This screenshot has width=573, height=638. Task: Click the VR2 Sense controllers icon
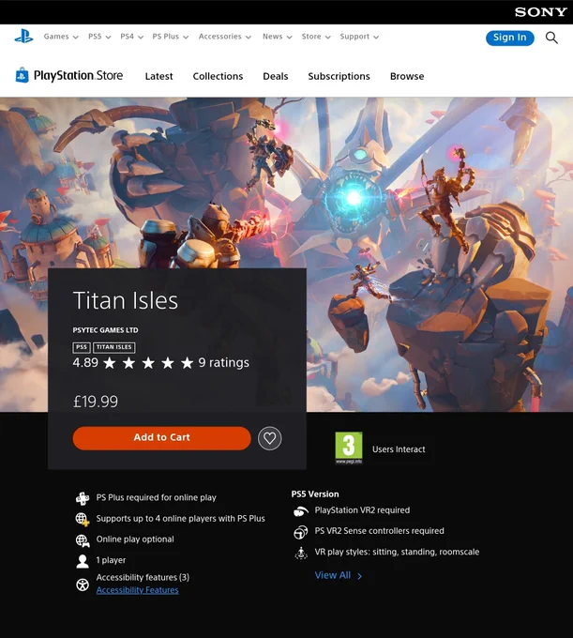[301, 532]
